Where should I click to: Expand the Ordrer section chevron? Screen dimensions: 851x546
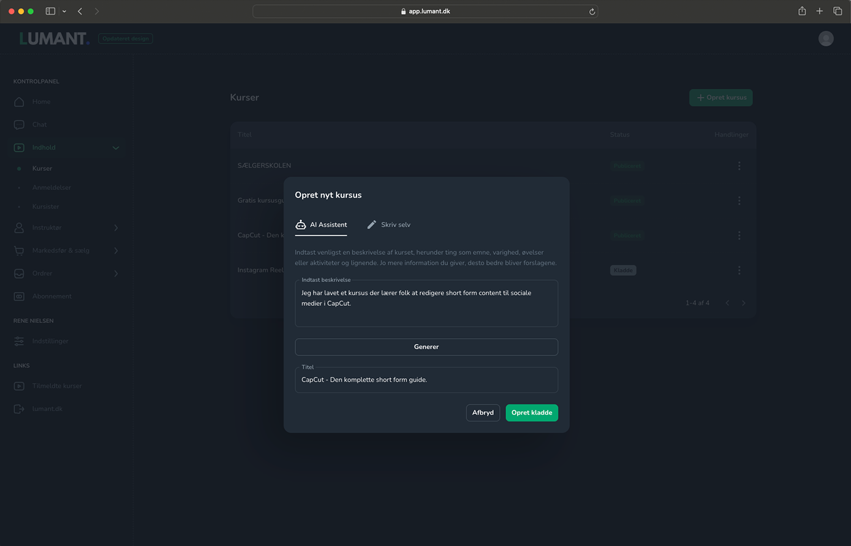point(116,273)
